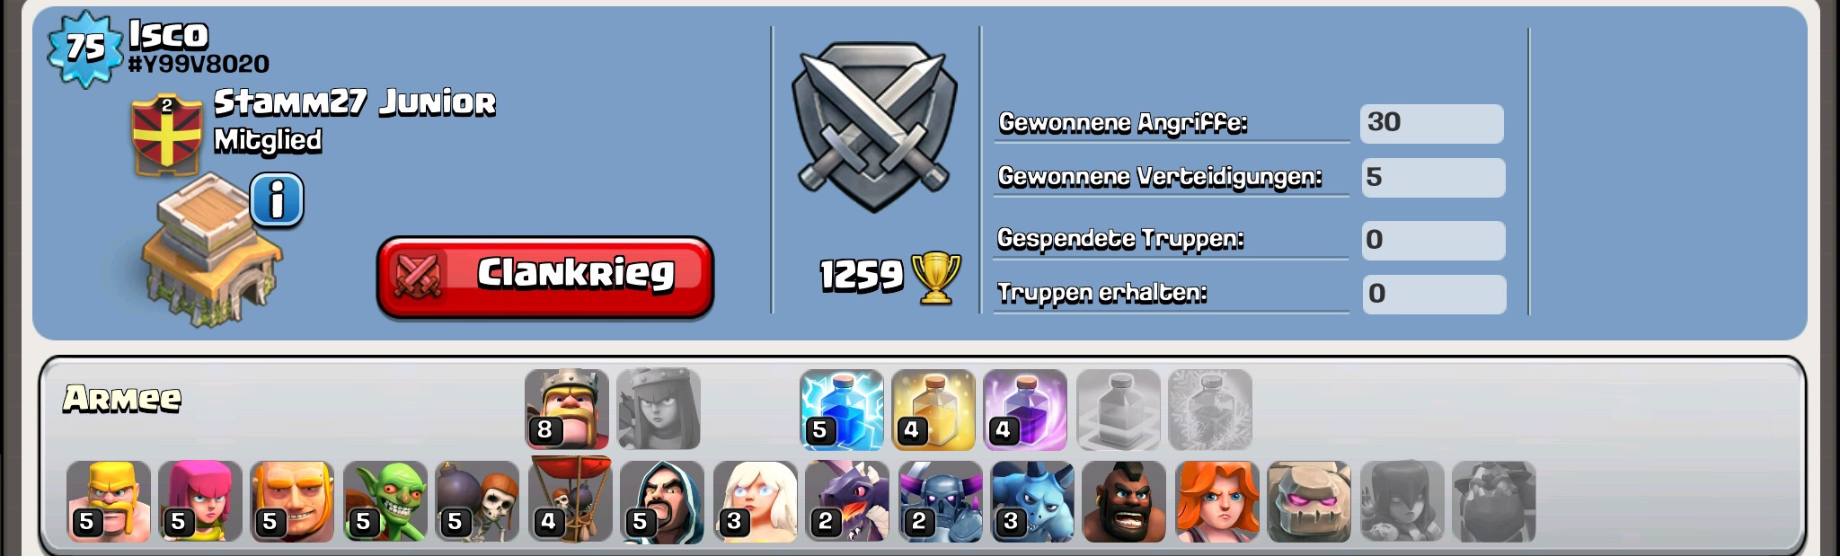Select the Balloon troop icon
Screen dimensions: 1840x556
click(x=571, y=499)
